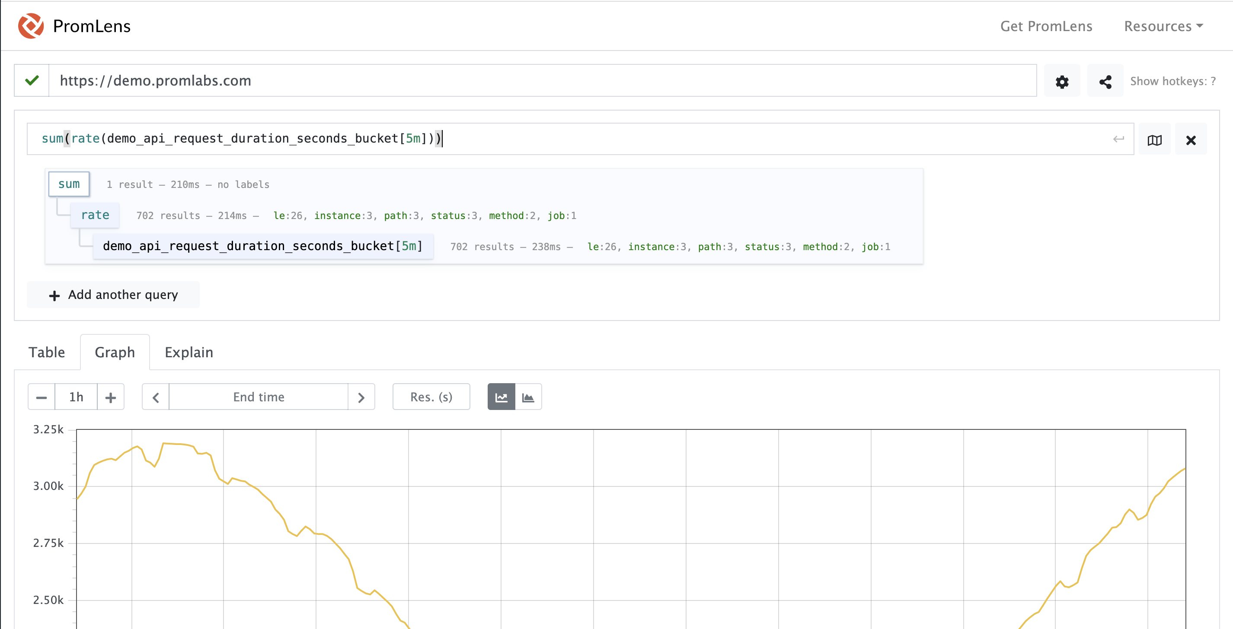Viewport: 1233px width, 629px height.
Task: Click the Res. (s) resolution field
Action: (431, 397)
